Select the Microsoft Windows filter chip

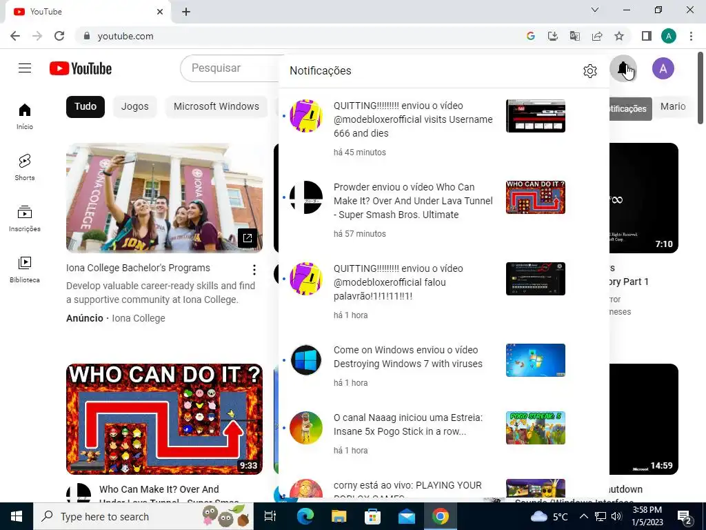coord(216,107)
